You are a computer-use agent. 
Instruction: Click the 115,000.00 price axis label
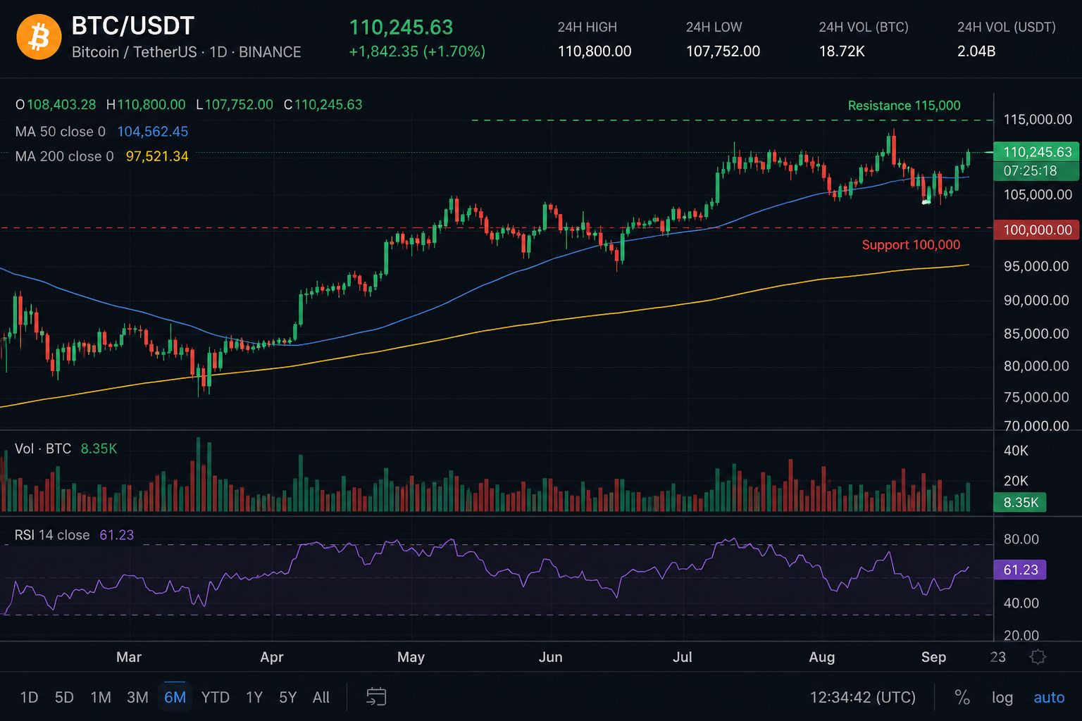pos(1038,120)
